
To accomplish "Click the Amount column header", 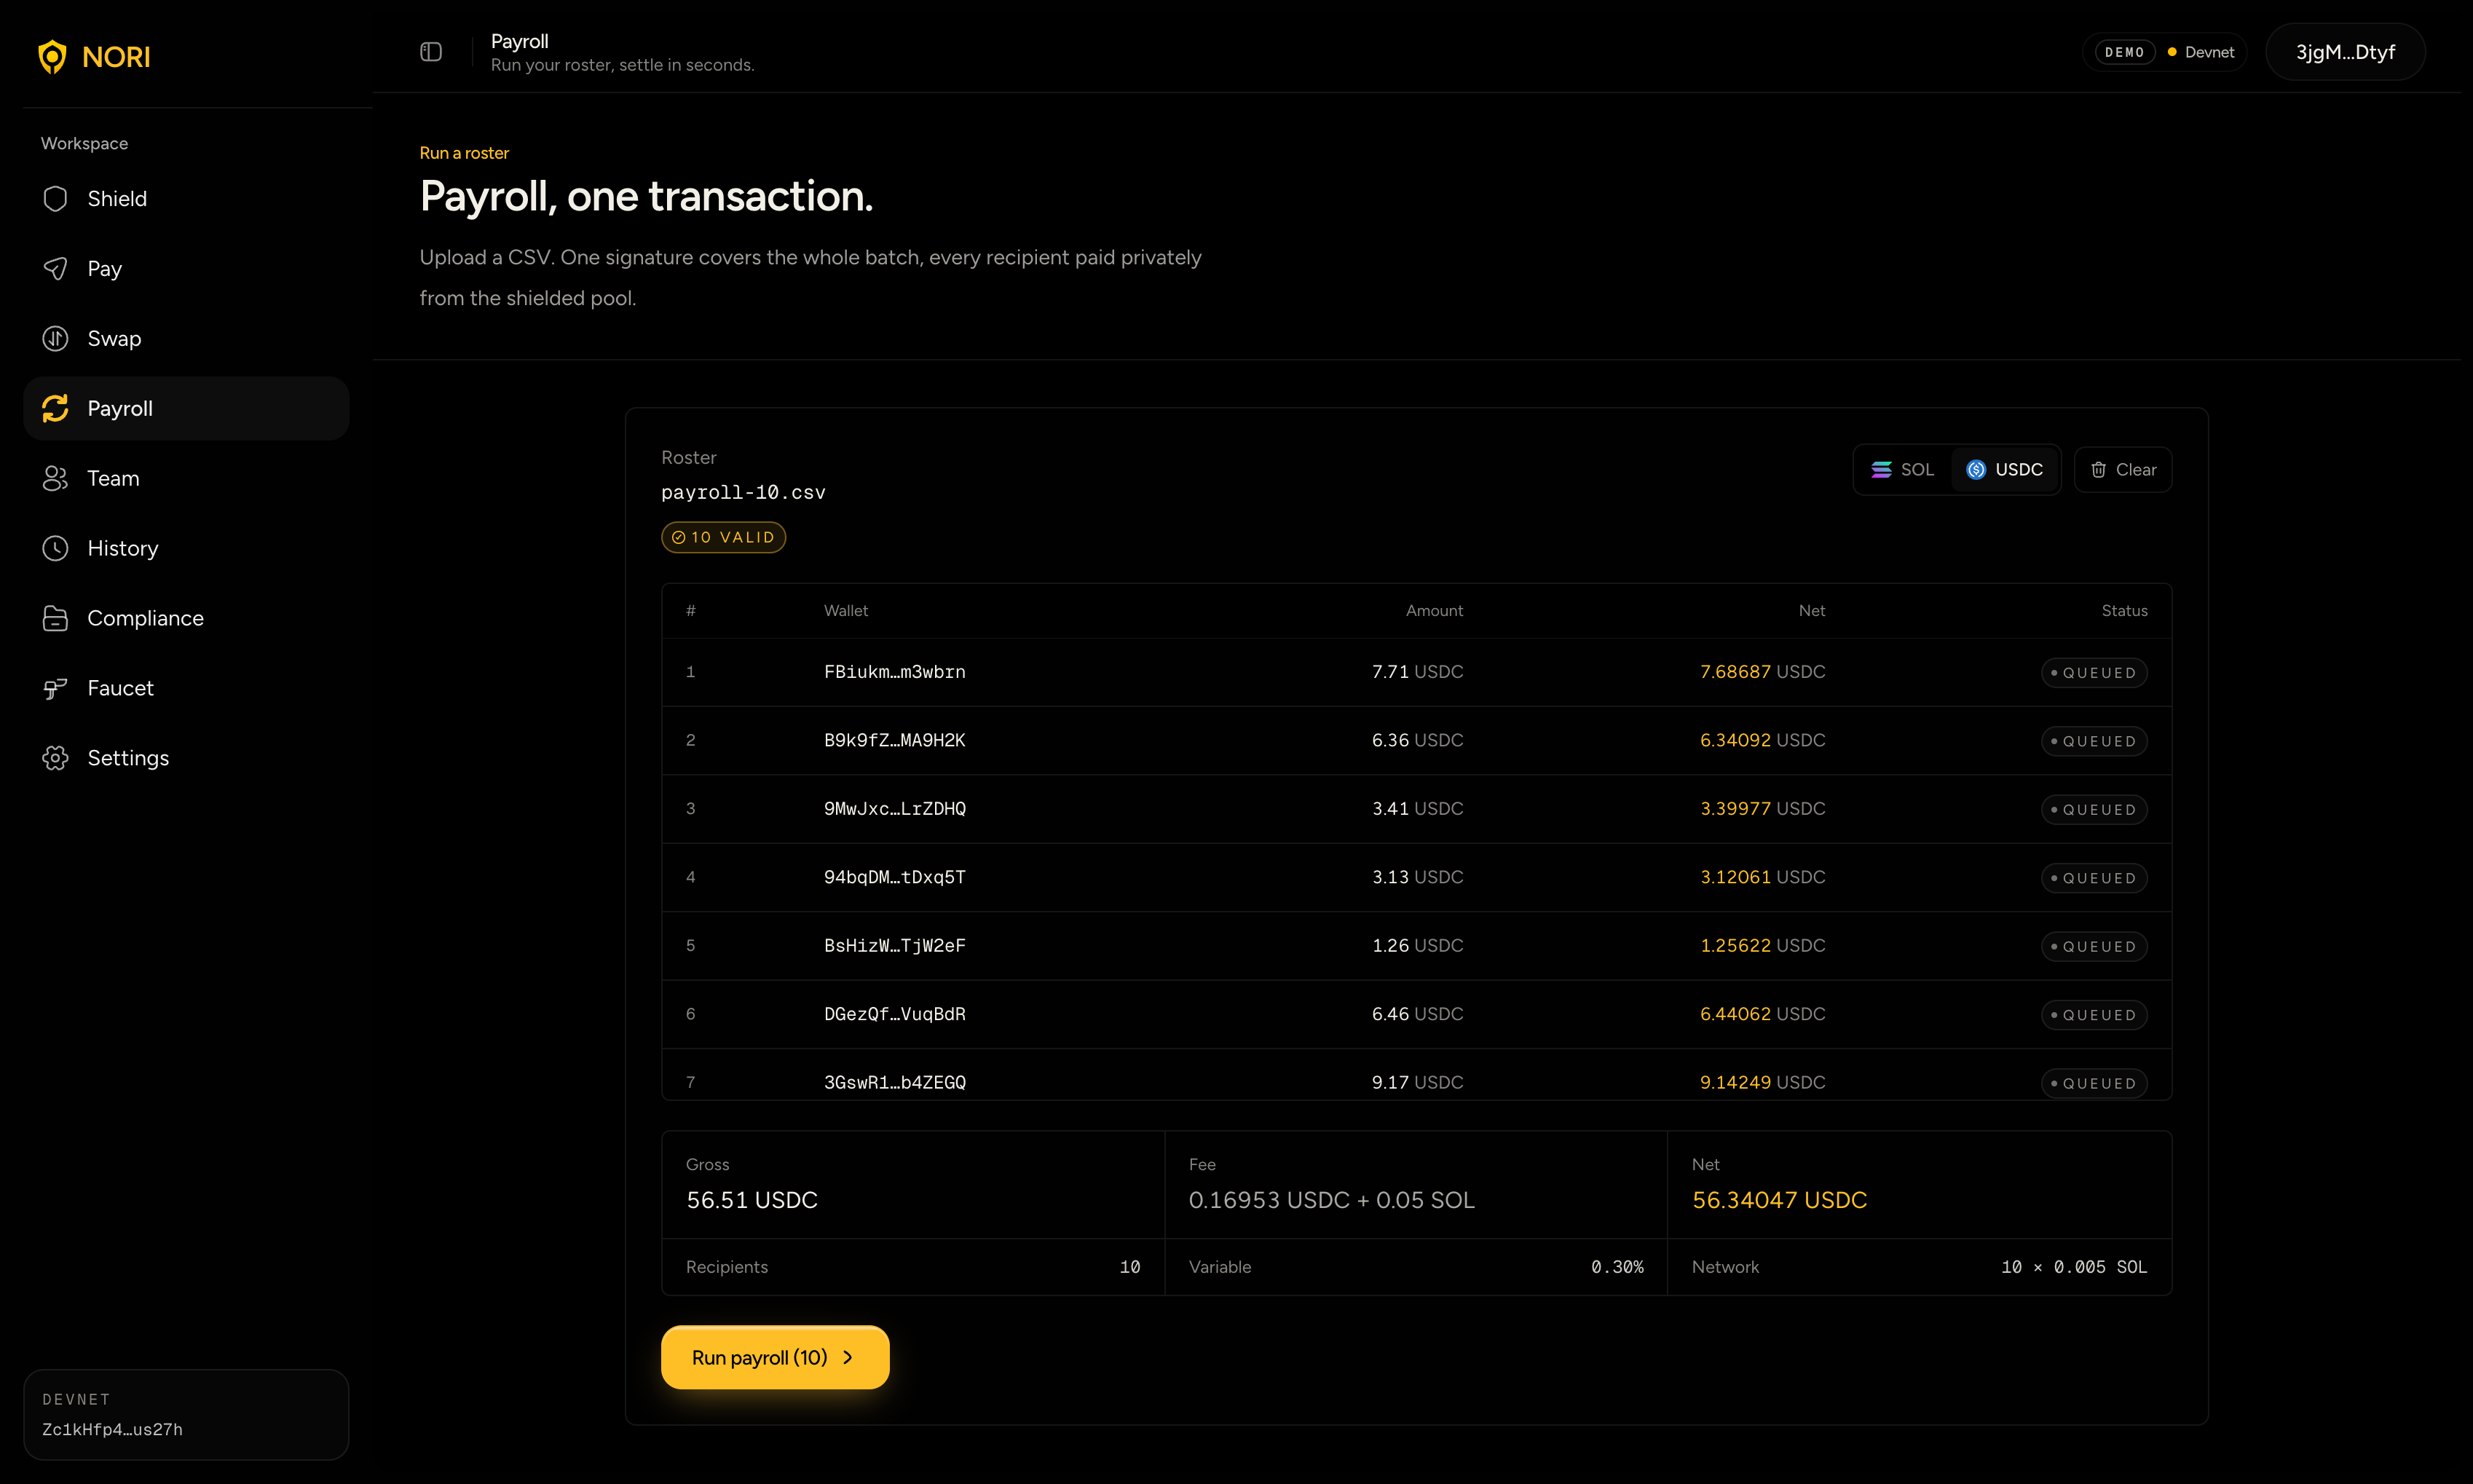I will pos(1434,611).
